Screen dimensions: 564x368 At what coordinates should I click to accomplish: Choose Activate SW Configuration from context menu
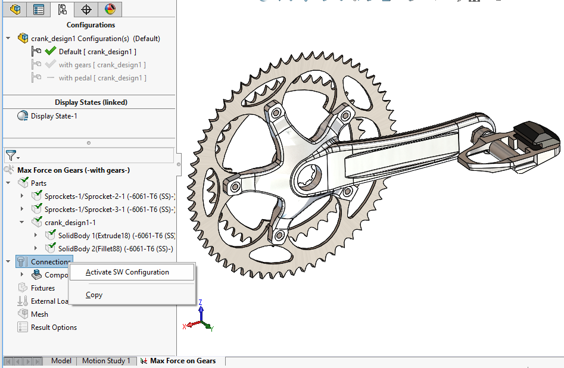(x=127, y=272)
